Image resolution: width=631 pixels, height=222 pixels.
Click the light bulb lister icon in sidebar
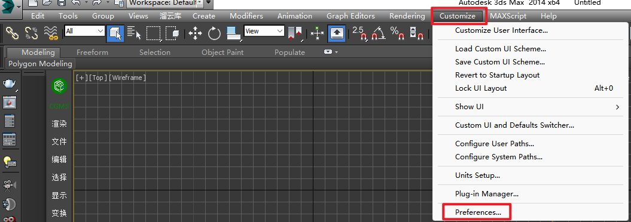pos(10,162)
